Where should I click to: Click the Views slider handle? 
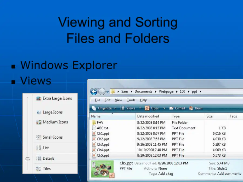pos(28,159)
